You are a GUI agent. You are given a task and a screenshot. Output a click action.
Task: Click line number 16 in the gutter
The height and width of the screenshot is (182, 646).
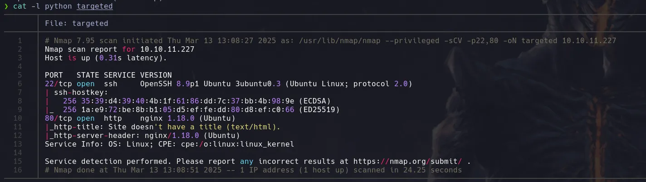point(18,170)
